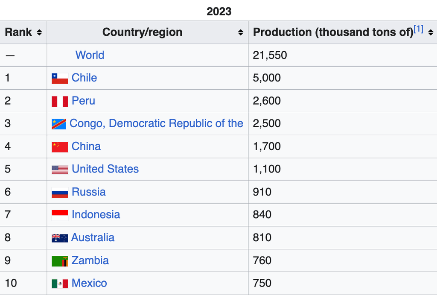The image size is (437, 295).
Task: Follow the [1] citation reference
Action: click(x=418, y=29)
